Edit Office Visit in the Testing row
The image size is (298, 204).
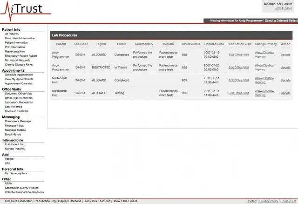click(238, 93)
